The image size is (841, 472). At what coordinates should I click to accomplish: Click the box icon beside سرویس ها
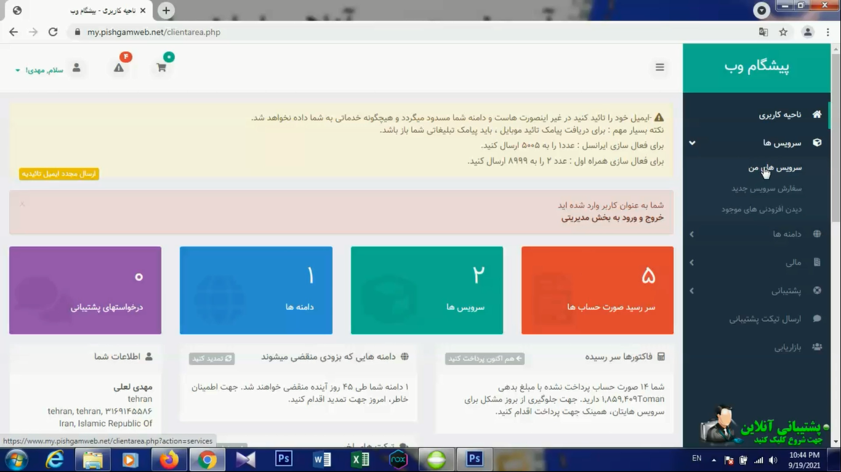coord(817,143)
